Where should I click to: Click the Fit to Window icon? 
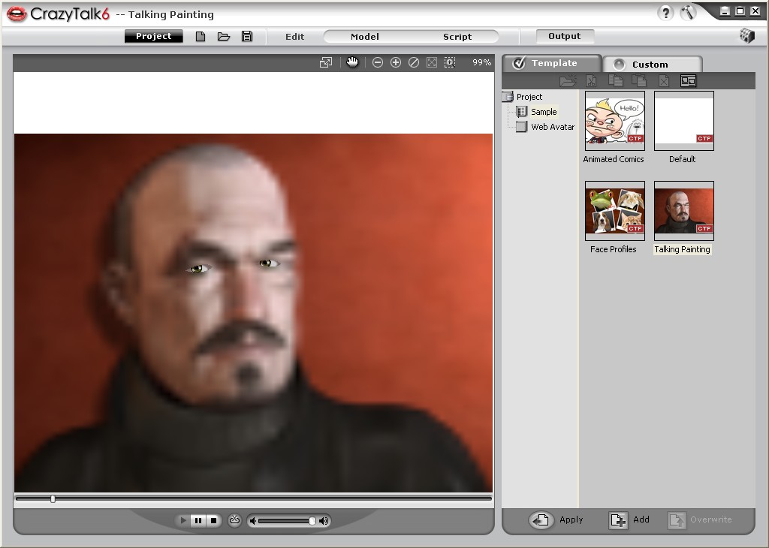pos(432,62)
